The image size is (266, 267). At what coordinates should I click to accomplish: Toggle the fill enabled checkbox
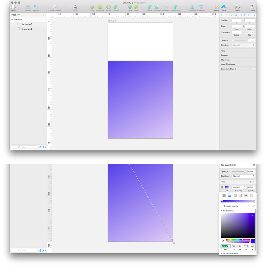point(222,187)
